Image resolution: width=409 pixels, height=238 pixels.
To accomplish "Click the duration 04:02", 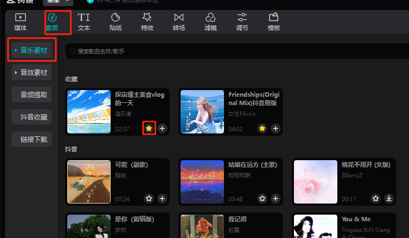I will (236, 129).
